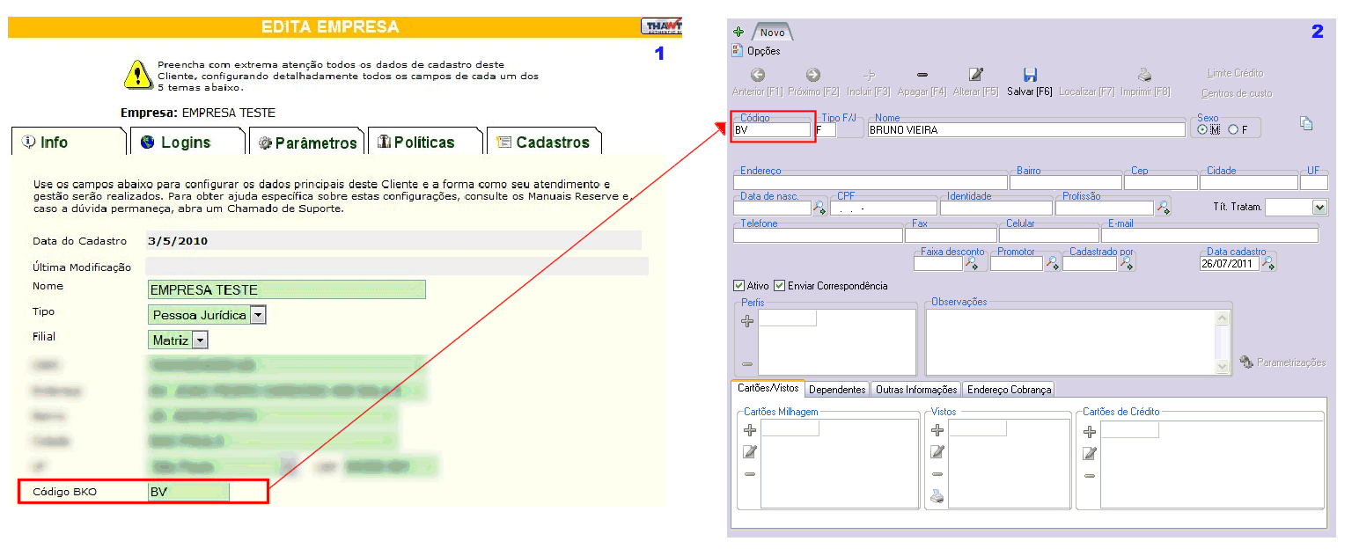Remove a card in Cartões de Crédito

(x=1090, y=476)
